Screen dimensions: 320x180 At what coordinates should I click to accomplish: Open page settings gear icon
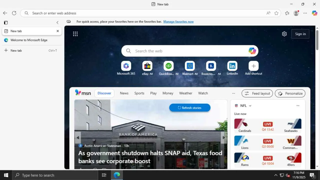click(x=284, y=34)
